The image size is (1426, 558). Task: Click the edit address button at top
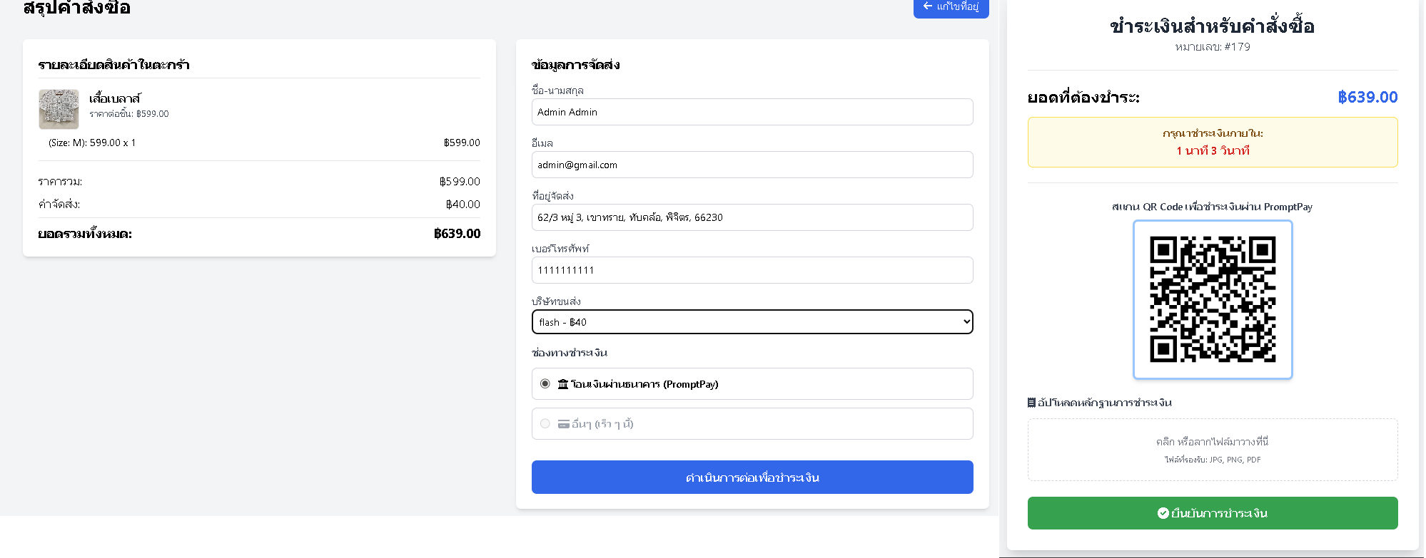click(x=951, y=7)
